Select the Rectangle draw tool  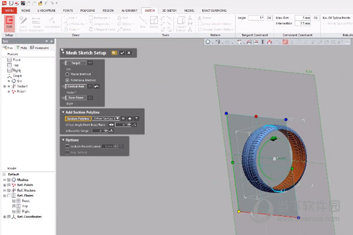click(100, 18)
